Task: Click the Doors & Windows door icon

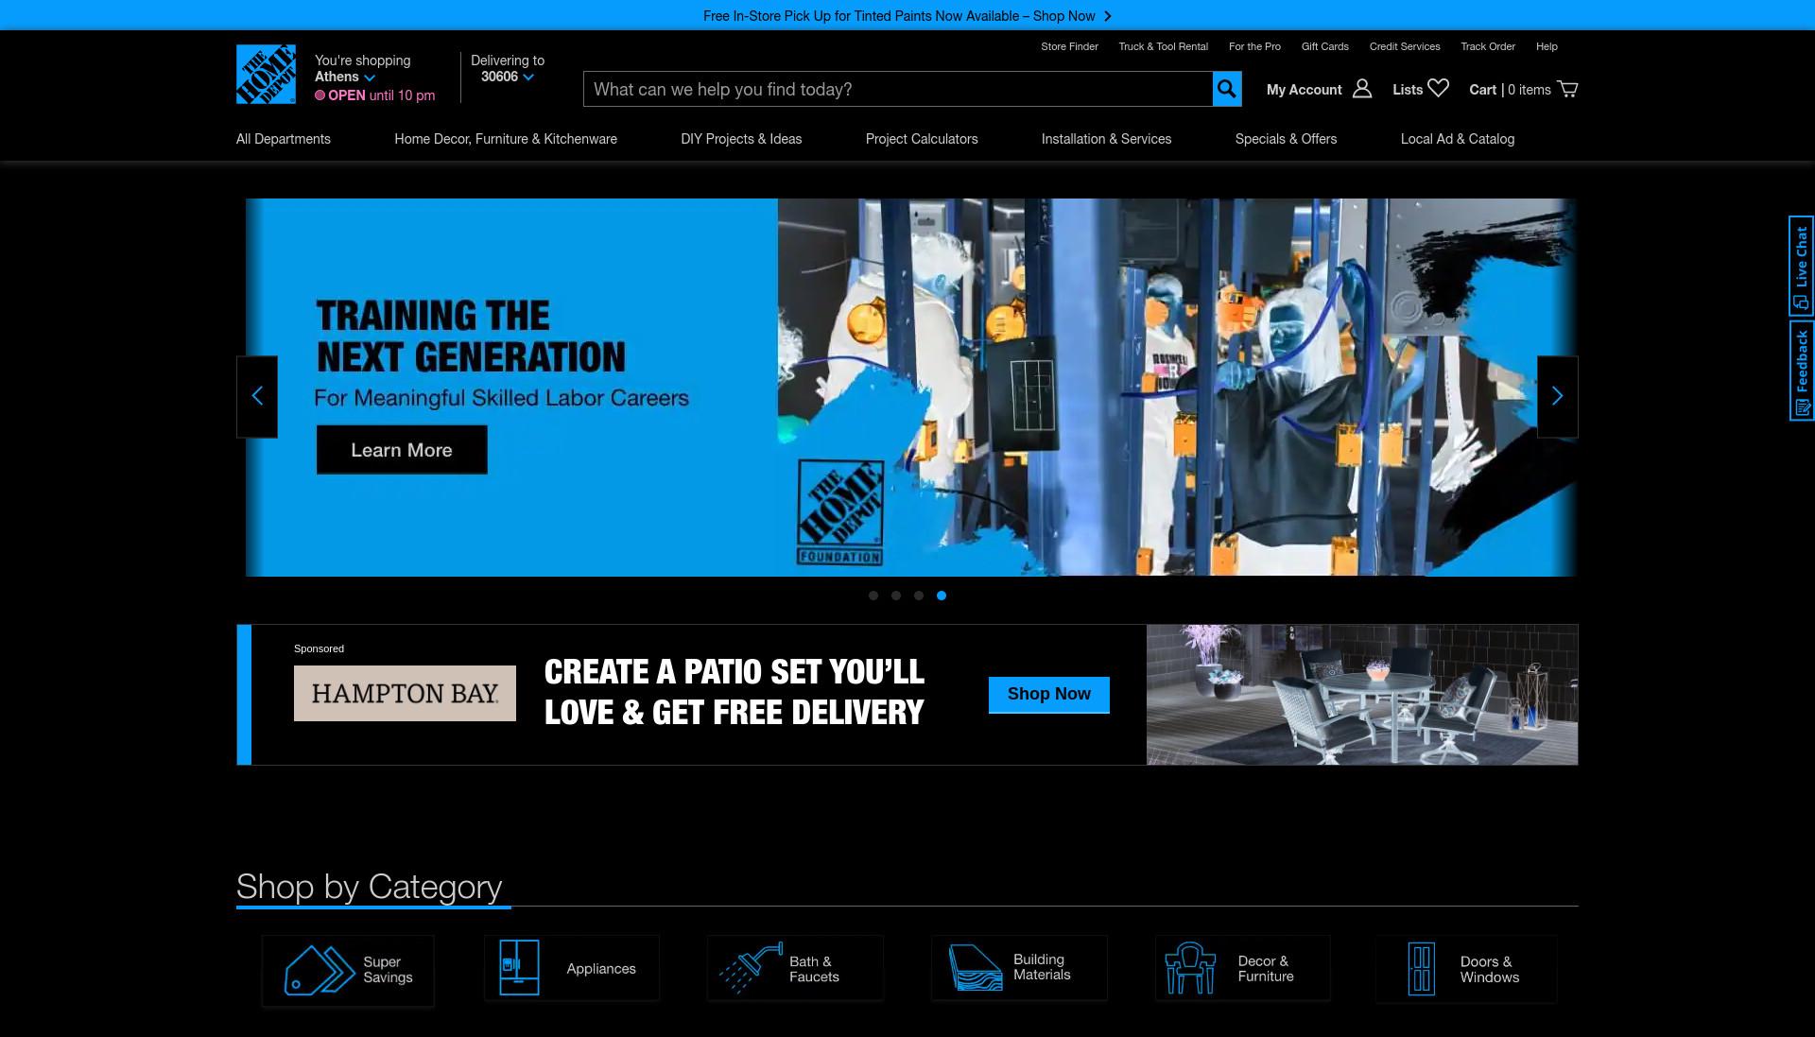Action: pos(1421,969)
